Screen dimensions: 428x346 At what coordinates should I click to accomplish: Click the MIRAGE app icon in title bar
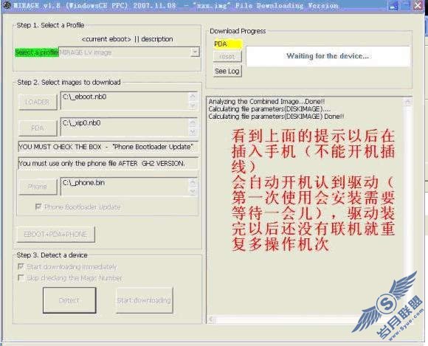pos(7,5)
